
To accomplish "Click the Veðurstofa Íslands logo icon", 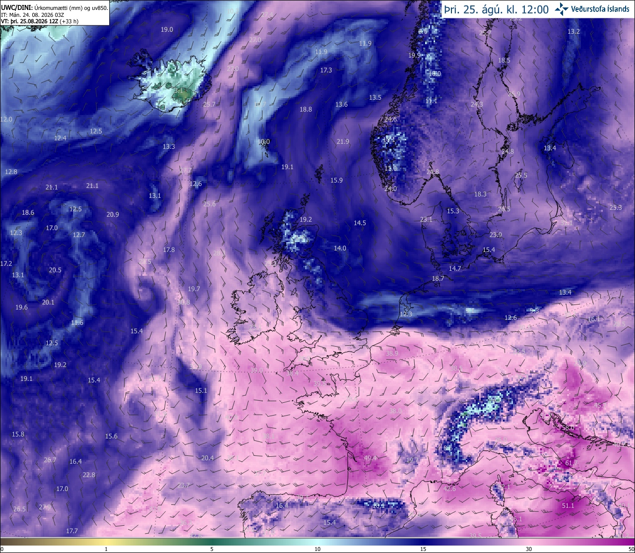I will pyautogui.click(x=562, y=9).
